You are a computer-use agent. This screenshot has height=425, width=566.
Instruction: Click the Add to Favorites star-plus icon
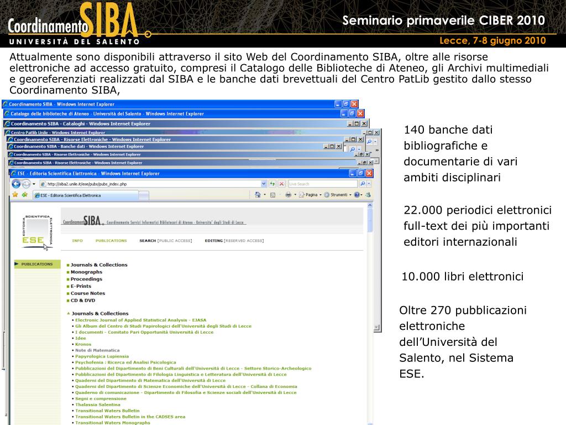pos(24,195)
